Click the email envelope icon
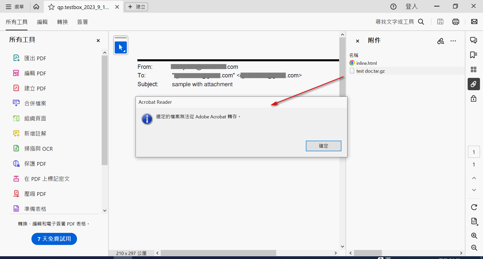Viewport: 483px width, 259px height. pos(474,22)
